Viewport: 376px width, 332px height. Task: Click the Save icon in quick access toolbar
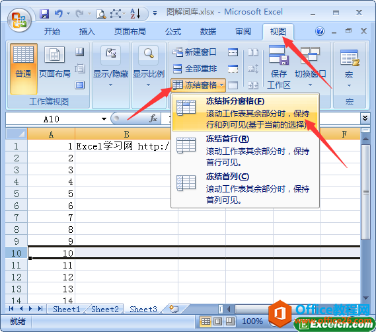coord(44,14)
